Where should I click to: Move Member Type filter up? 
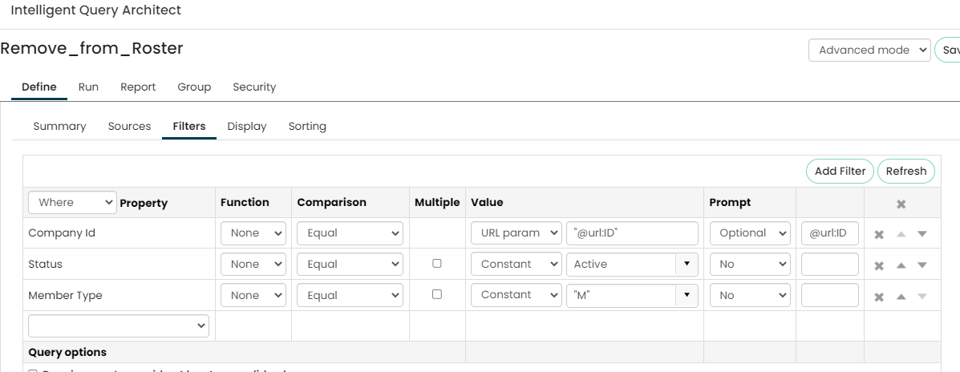[901, 297]
